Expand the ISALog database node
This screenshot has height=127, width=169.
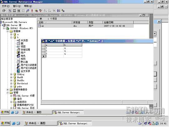pos(11,74)
